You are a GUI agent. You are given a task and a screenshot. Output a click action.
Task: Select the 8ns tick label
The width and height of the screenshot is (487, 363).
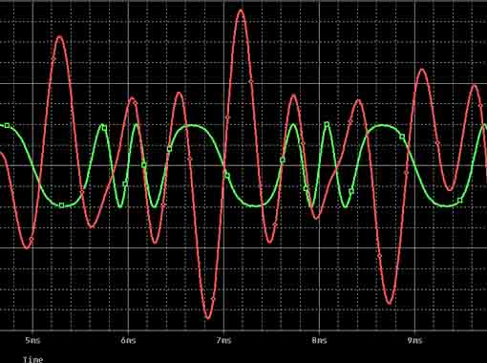pyautogui.click(x=319, y=340)
